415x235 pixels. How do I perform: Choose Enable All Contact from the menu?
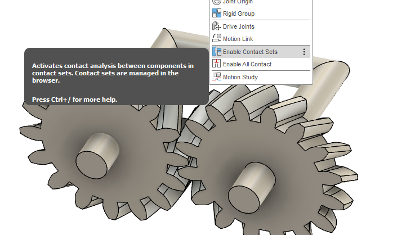[x=261, y=64]
